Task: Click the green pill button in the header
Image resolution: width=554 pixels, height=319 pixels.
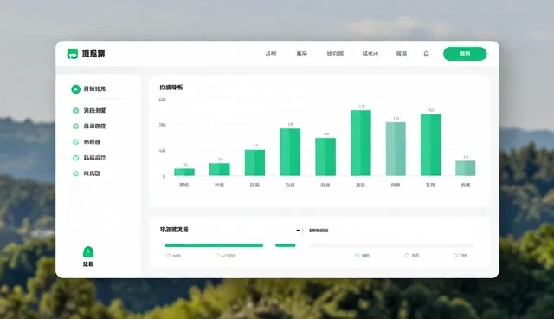Action: [465, 54]
